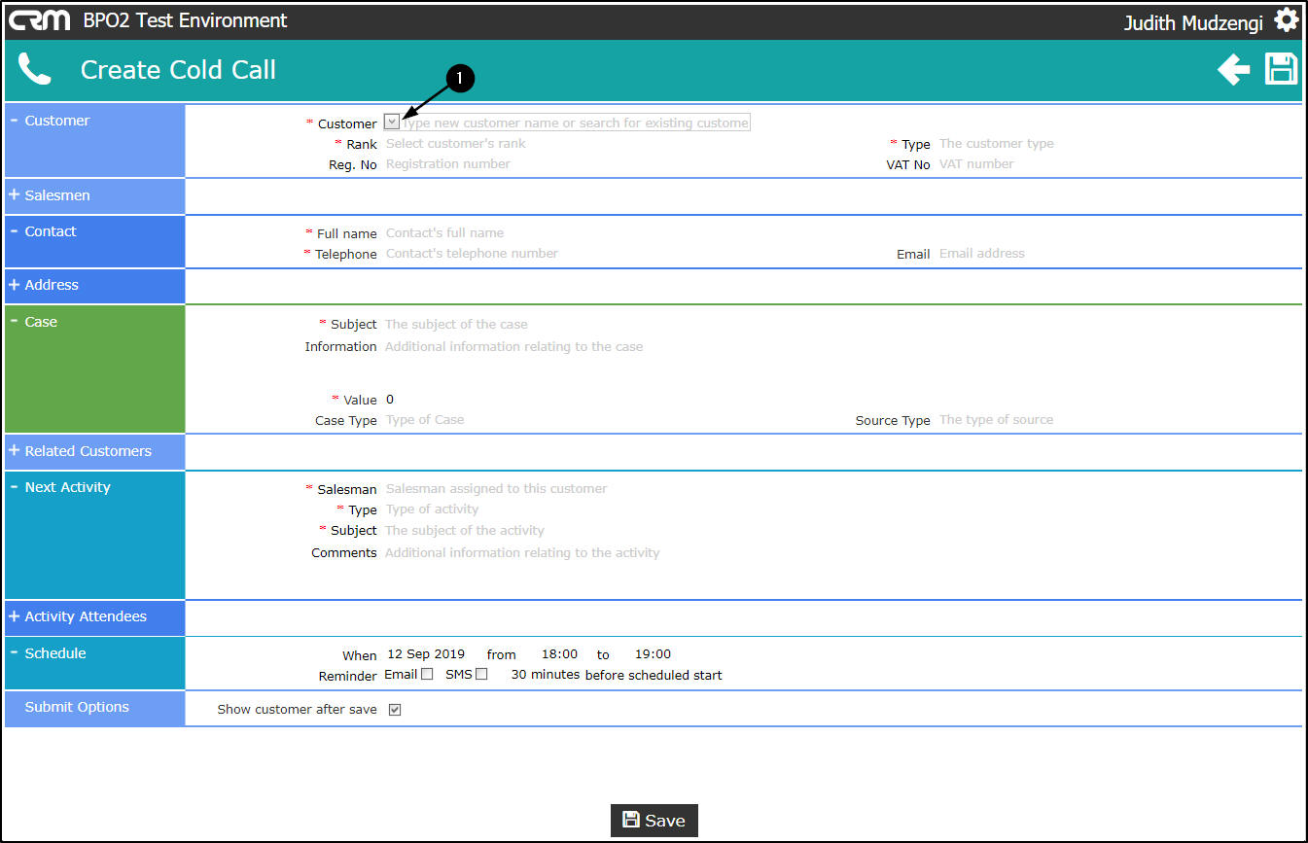The image size is (1308, 843).
Task: Enable the Email reminder checkbox
Action: 427,674
